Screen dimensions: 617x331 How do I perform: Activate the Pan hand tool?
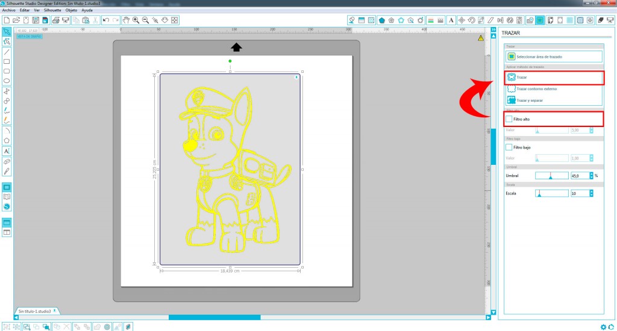click(x=126, y=20)
